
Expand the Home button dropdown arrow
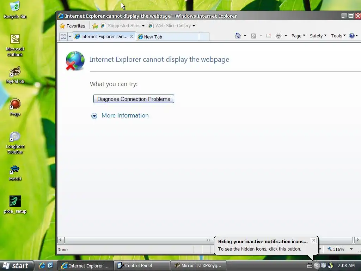245,36
